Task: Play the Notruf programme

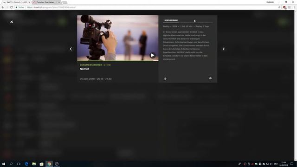Action: click(153, 55)
